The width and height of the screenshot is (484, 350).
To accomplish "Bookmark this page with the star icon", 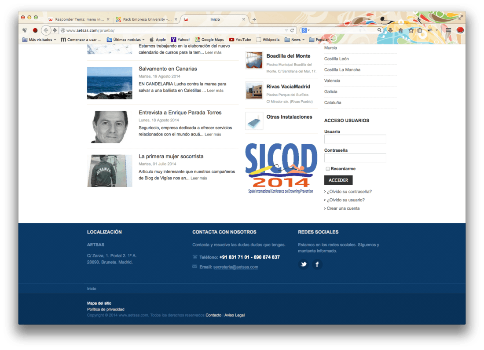I will [411, 30].
